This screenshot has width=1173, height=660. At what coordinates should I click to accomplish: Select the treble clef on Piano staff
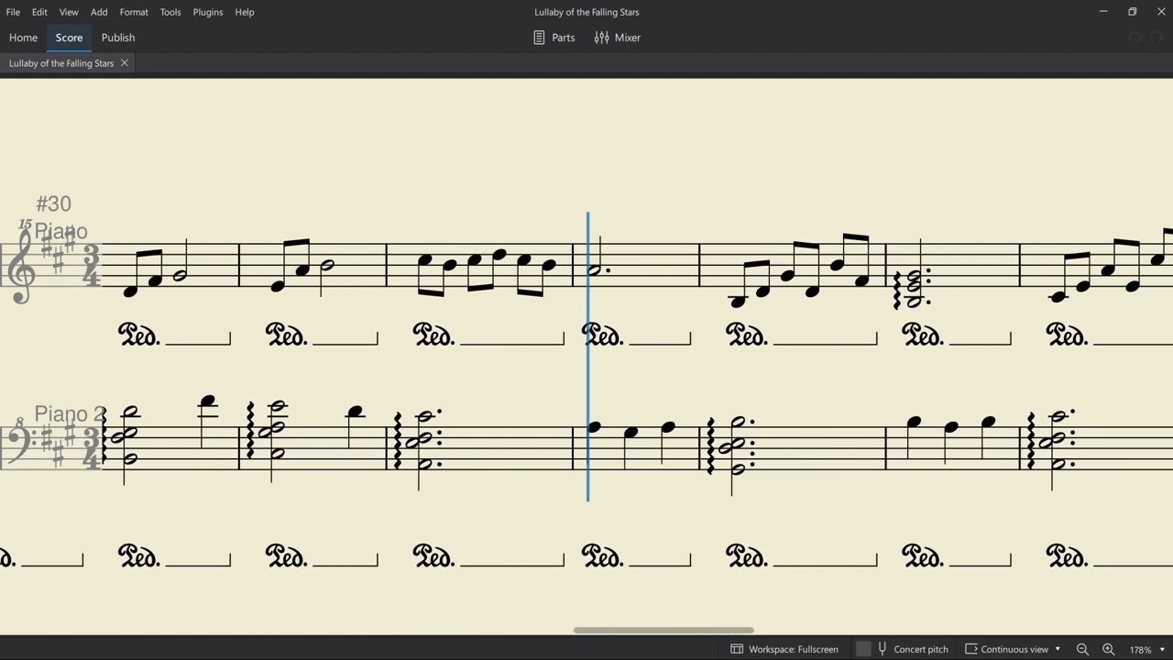[21, 266]
